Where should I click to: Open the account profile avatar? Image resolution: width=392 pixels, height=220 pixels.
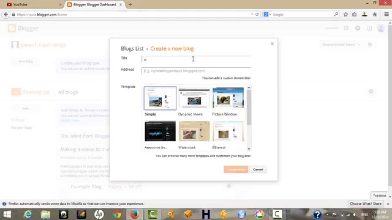[x=381, y=28]
